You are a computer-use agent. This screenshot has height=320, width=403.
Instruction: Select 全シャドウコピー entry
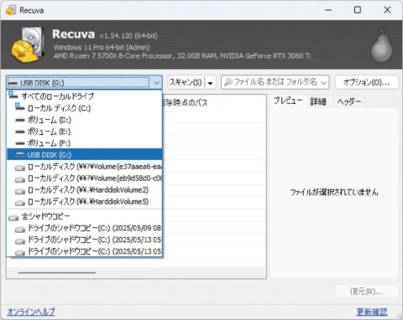point(84,216)
